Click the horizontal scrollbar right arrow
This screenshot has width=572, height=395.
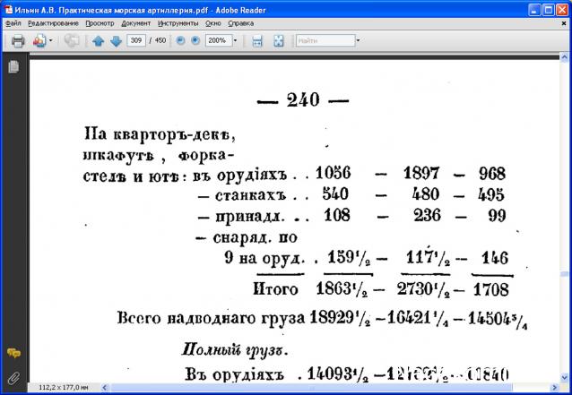point(554,387)
